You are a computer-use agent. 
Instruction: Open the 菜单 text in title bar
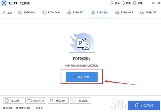point(140,3)
